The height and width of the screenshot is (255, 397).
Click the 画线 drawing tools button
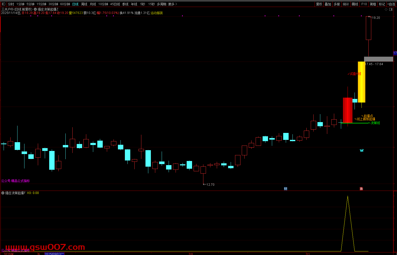click(x=355, y=4)
